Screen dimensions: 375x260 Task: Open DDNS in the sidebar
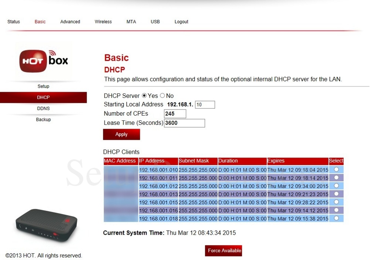pos(43,109)
